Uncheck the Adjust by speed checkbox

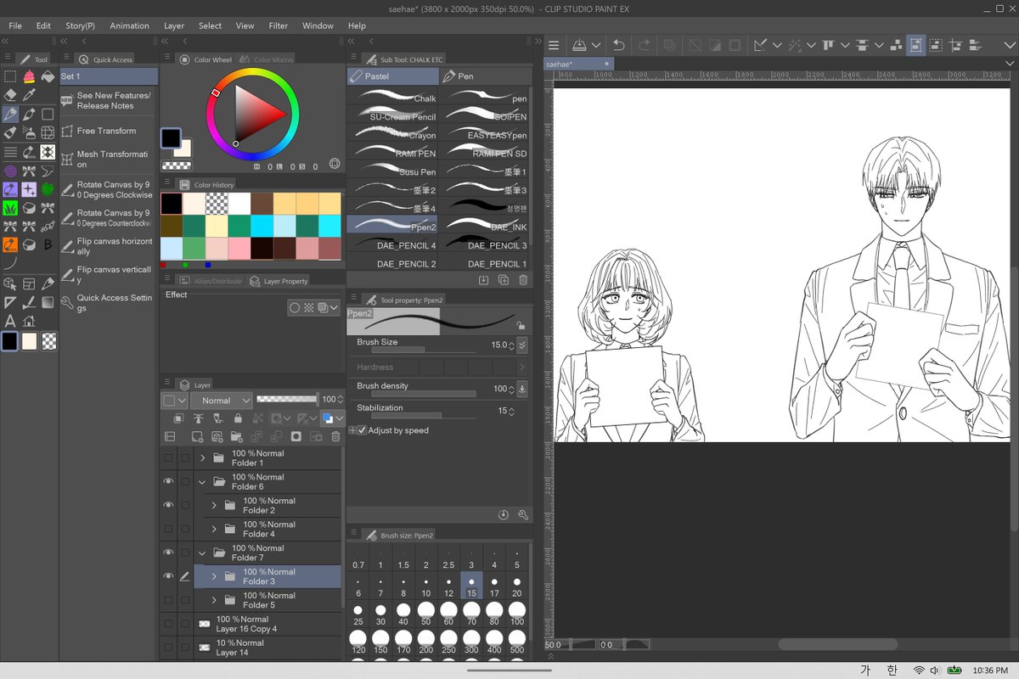coord(363,430)
